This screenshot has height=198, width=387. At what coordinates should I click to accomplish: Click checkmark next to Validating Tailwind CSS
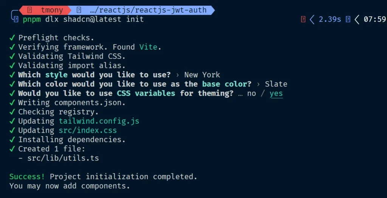click(12, 56)
